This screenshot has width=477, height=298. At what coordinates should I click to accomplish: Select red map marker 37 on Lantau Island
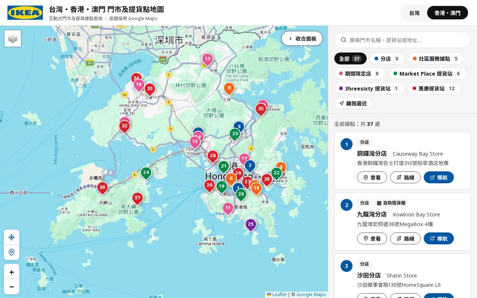click(138, 199)
